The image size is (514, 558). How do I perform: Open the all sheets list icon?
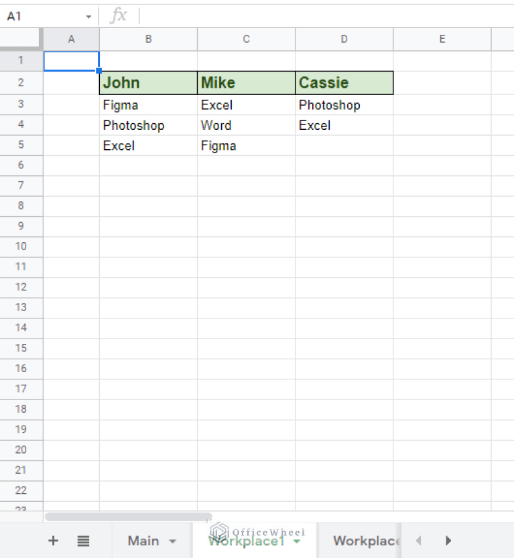[83, 541]
